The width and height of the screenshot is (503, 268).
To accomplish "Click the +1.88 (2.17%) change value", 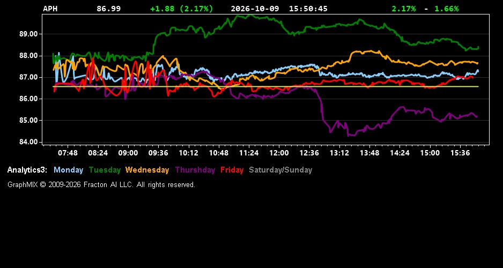I will (x=182, y=9).
